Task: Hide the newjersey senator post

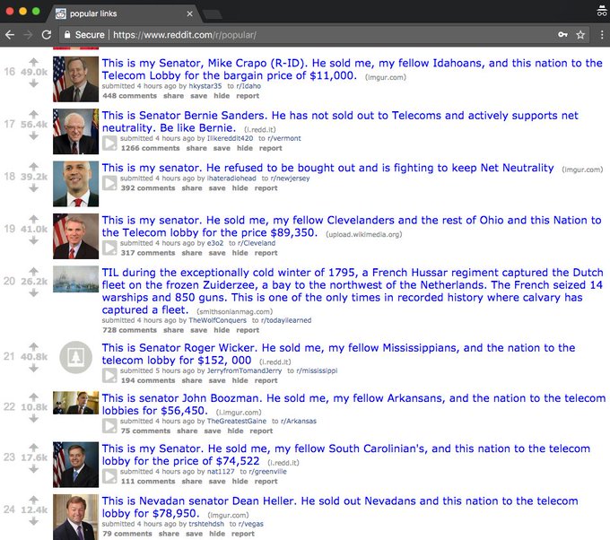Action: (x=240, y=187)
